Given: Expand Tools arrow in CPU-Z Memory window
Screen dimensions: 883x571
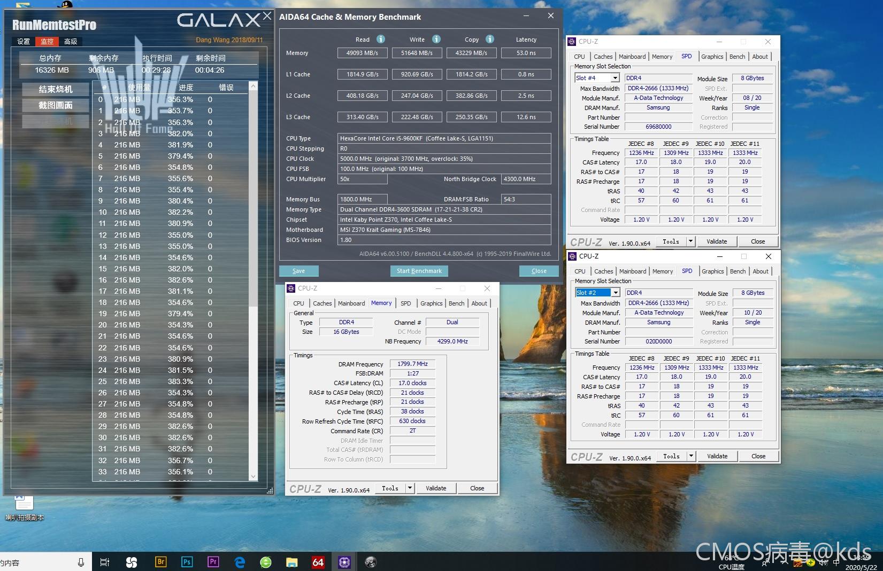Looking at the screenshot, I should point(410,488).
